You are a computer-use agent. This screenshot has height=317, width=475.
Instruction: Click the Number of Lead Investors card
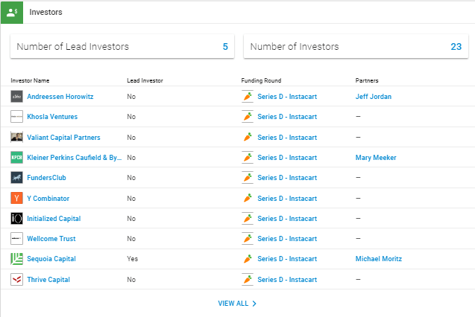(122, 46)
